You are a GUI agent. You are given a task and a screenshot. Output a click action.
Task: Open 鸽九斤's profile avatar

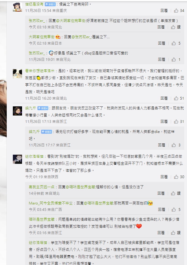point(17,111)
